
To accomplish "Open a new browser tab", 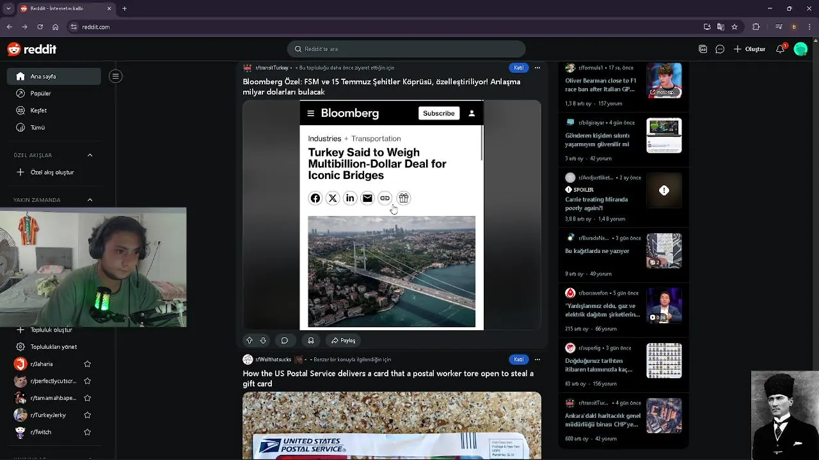I will [124, 9].
